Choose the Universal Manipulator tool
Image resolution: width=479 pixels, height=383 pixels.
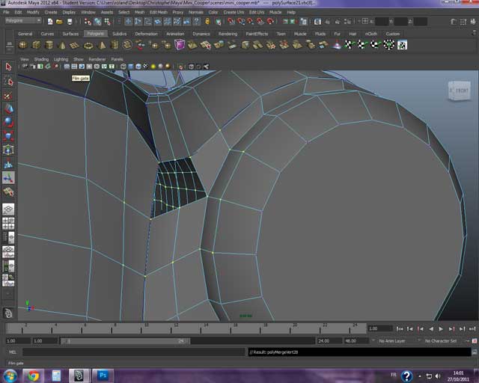[x=8, y=150]
